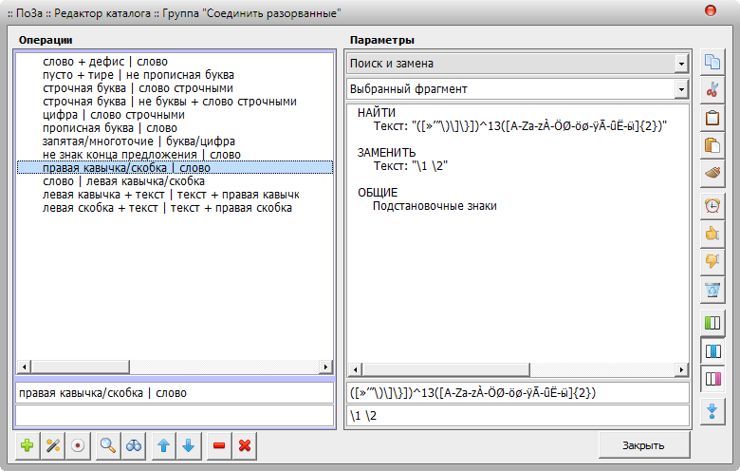Screen dimensions: 740x471
Task: Toggle the pink column layout icon
Action: (712, 379)
